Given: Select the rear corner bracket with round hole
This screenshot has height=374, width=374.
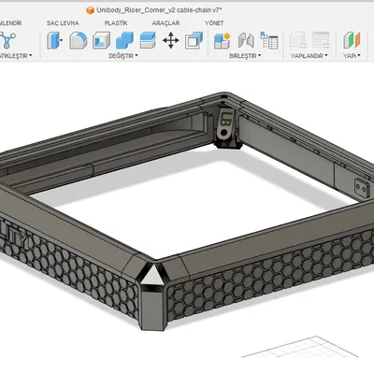Looking at the screenshot, I should click(x=224, y=125).
